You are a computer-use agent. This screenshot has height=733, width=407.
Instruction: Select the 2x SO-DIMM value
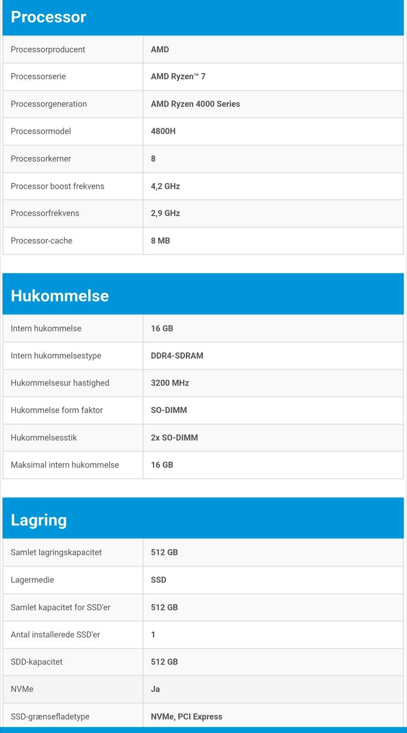click(x=174, y=438)
